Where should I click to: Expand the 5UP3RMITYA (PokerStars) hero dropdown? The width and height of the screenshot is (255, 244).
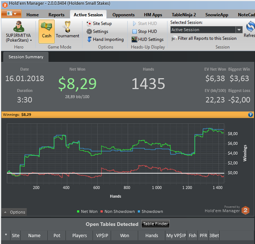19,38
